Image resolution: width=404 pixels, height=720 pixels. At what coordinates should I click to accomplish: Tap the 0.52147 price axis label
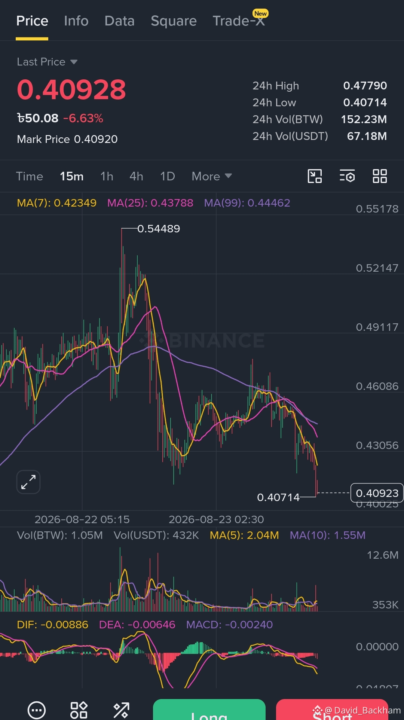pyautogui.click(x=377, y=268)
